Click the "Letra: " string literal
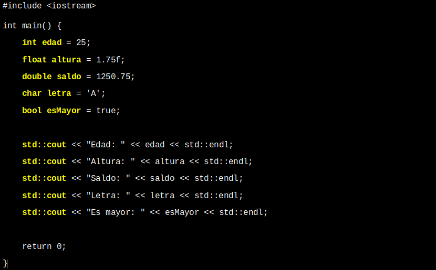 coord(108,196)
